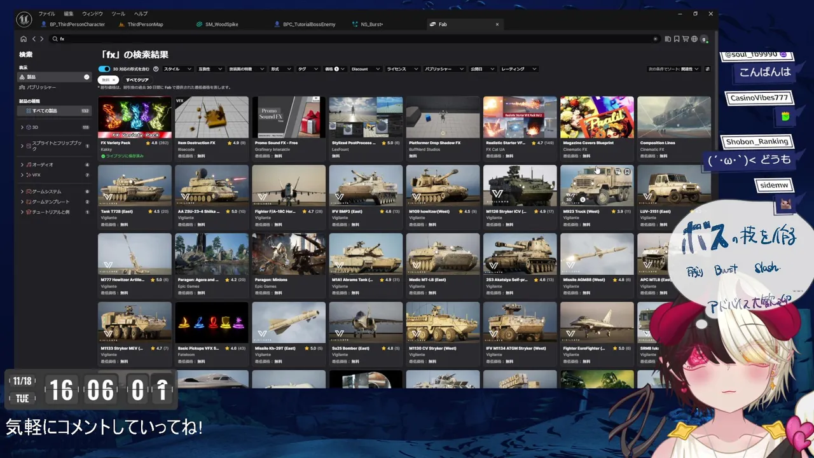The height and width of the screenshot is (458, 814).
Task: Open the ツール menu
Action: pyautogui.click(x=118, y=13)
